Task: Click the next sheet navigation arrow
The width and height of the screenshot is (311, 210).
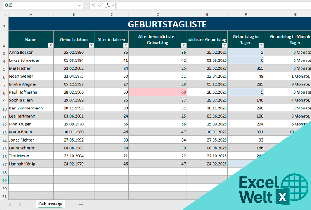Action: pos(20,205)
